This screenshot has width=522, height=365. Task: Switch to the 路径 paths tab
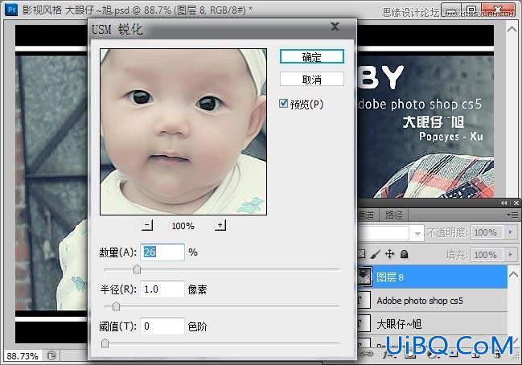point(394,215)
